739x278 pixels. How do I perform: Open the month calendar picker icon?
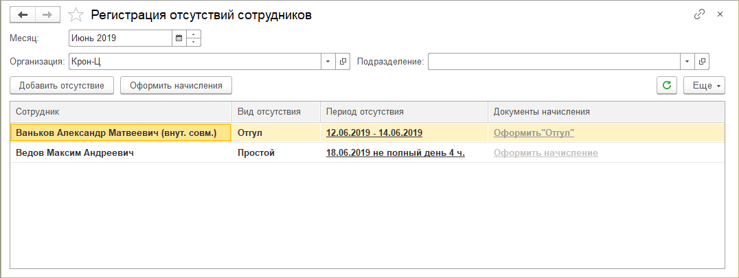coord(179,38)
